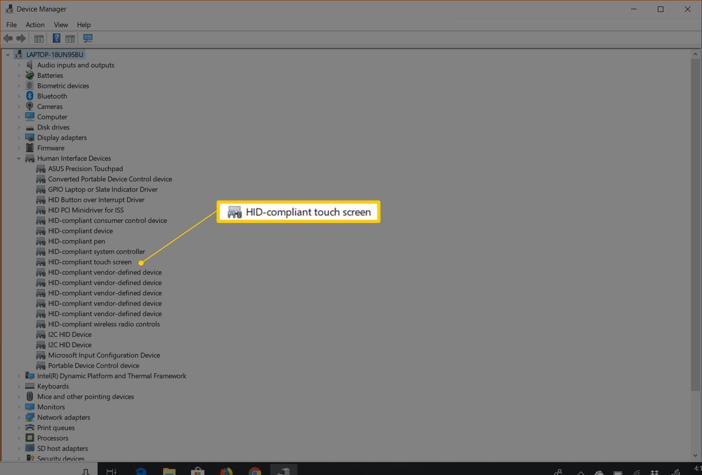
Task: Select the HID-compliant touch screen device
Action: 90,262
